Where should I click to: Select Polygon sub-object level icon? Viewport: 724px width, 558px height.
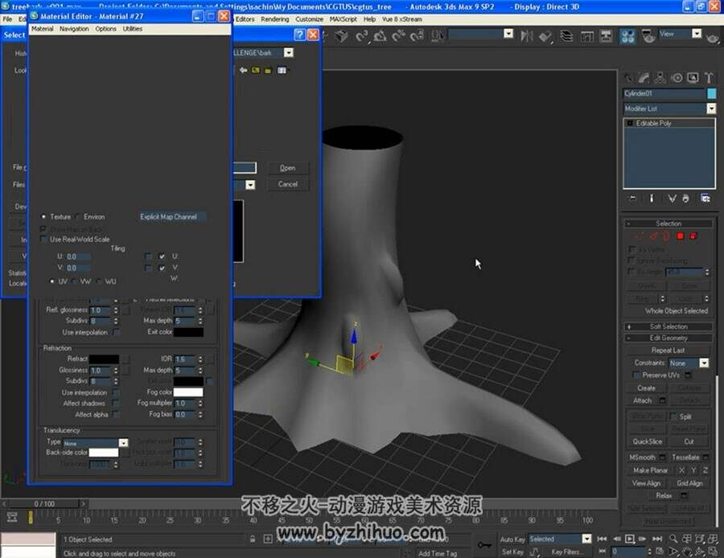[x=680, y=236]
